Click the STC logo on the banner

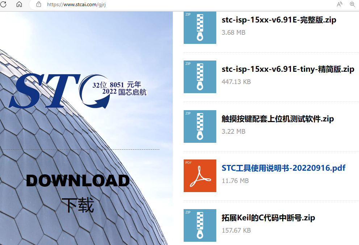(78, 91)
